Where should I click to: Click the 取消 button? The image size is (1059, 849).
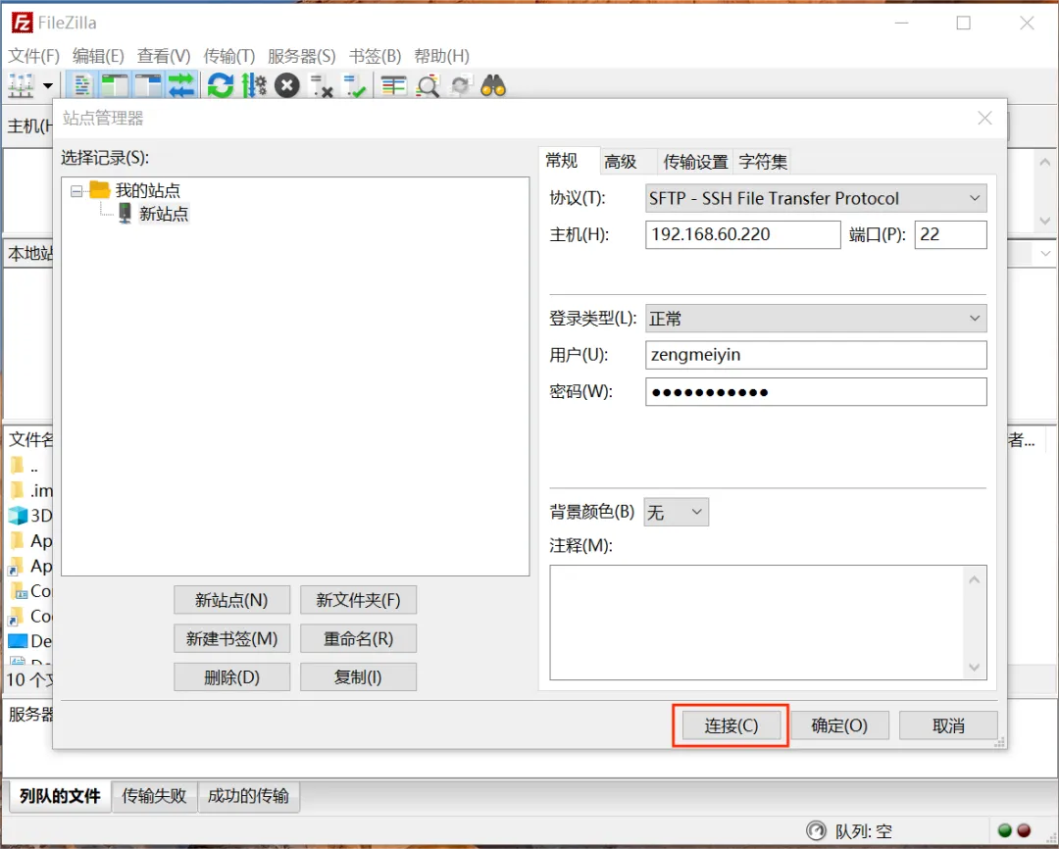click(x=948, y=725)
